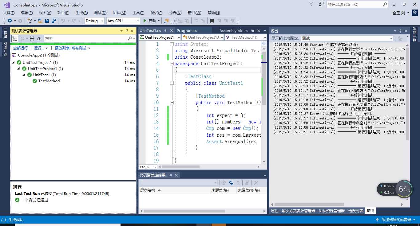Image resolution: width=420 pixels, height=226 pixels.
Task: Switch to the AssemblyInfo.cs tab
Action: [x=234, y=31]
